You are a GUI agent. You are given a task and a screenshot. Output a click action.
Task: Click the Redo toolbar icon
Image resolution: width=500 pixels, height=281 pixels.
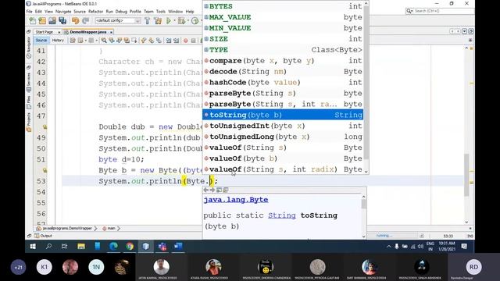pos(85,21)
